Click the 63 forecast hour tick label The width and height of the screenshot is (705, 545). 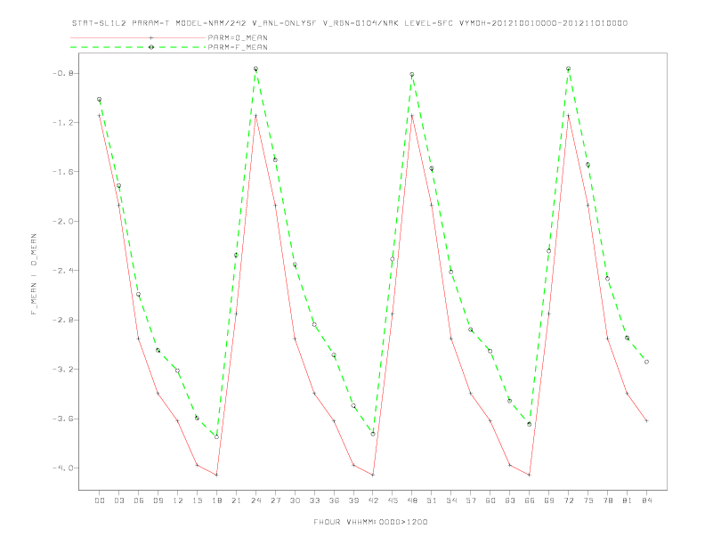(x=510, y=500)
